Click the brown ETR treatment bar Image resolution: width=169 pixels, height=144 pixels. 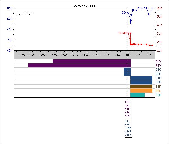click(141, 87)
